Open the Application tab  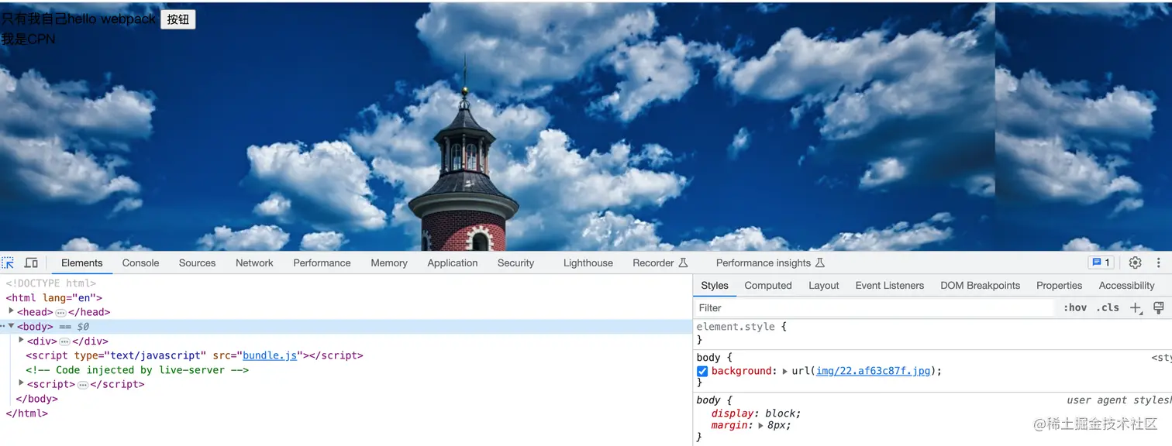click(x=453, y=263)
